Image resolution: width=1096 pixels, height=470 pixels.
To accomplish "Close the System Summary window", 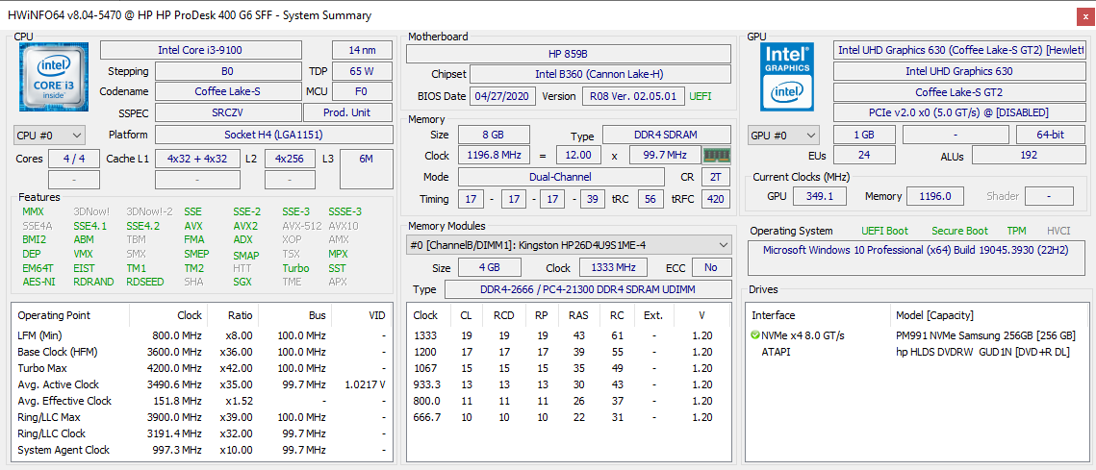I will [x=1083, y=15].
